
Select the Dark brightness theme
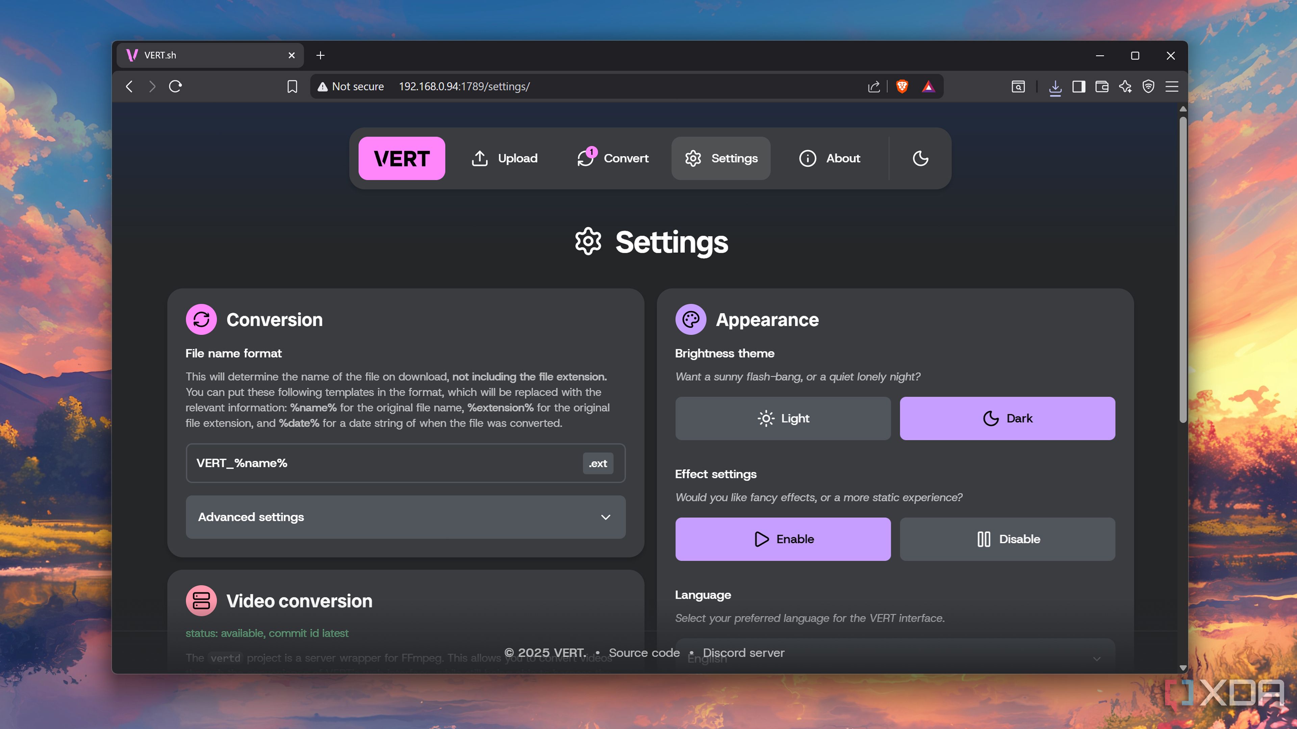tap(1008, 418)
